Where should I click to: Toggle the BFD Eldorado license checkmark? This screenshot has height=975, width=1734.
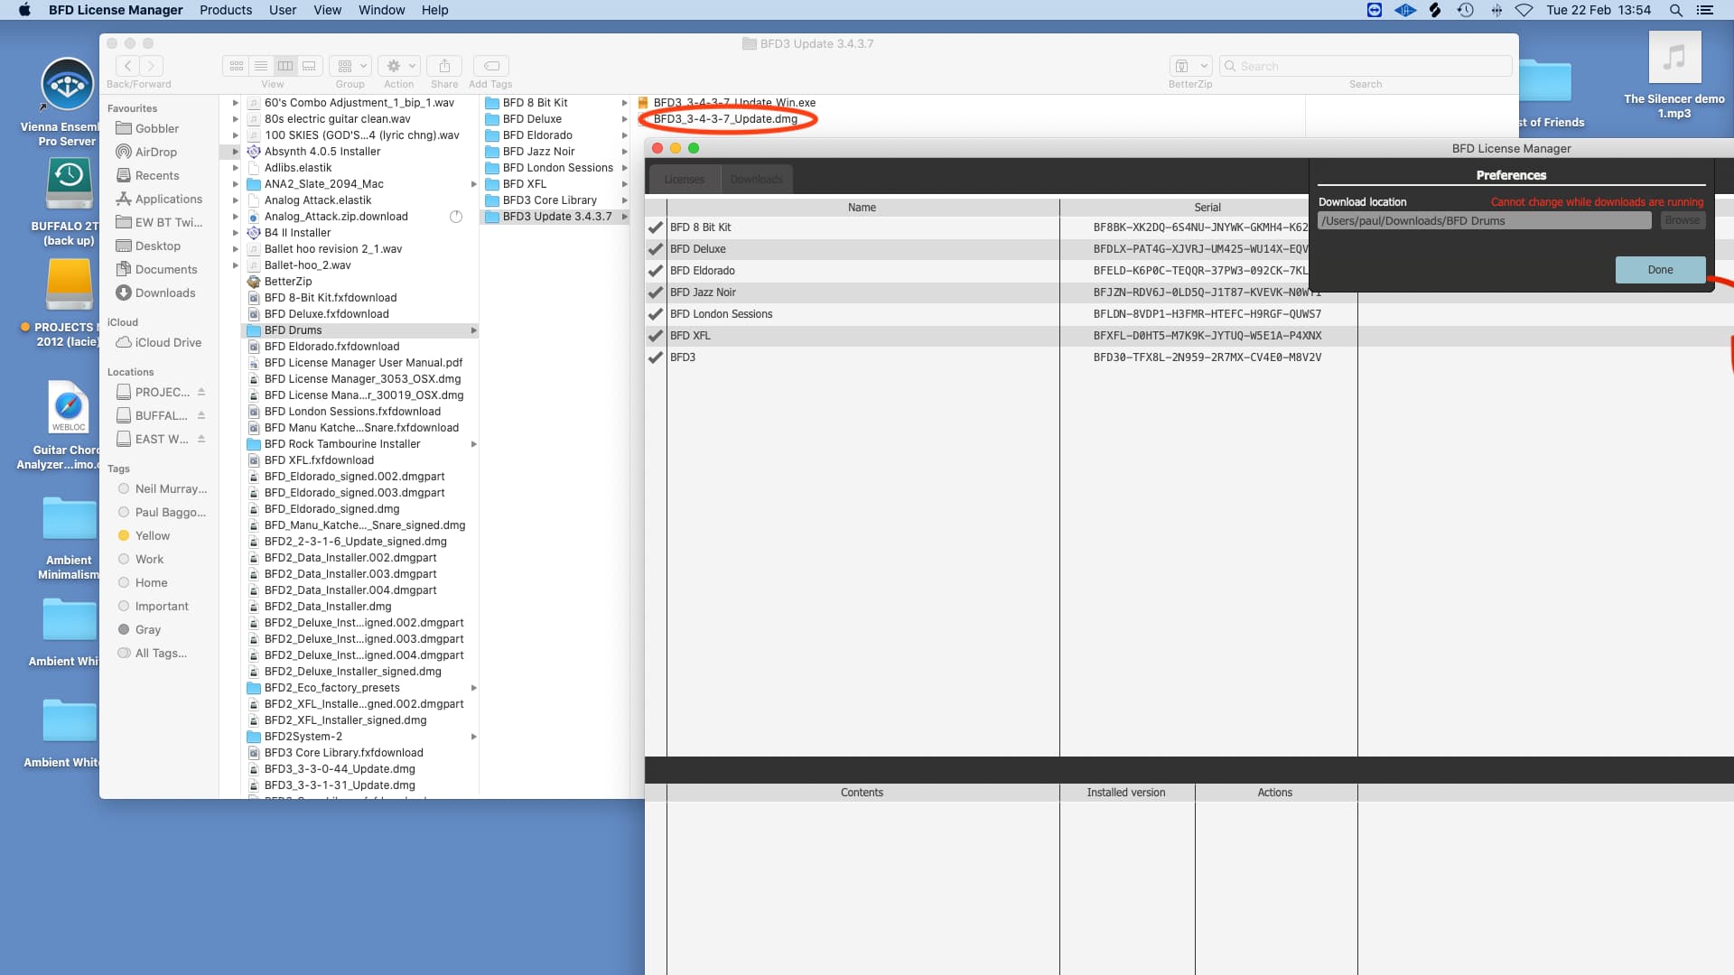[x=656, y=271]
